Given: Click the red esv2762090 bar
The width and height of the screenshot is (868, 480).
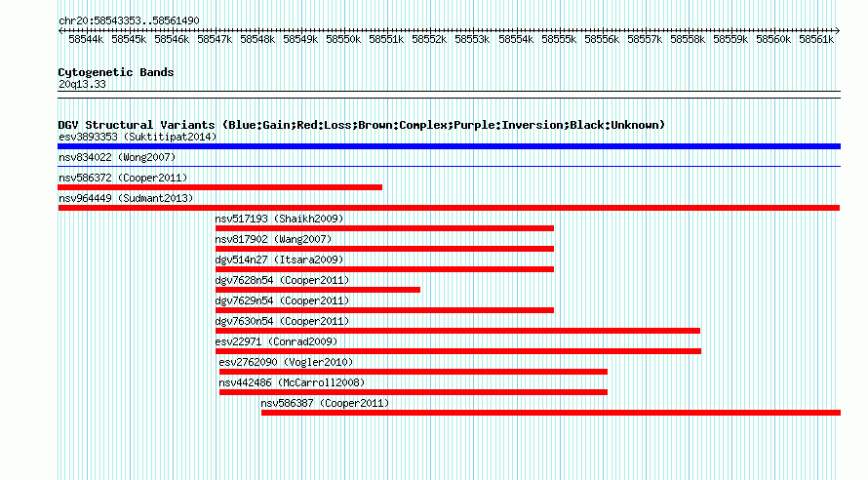Looking at the screenshot, I should 414,372.
